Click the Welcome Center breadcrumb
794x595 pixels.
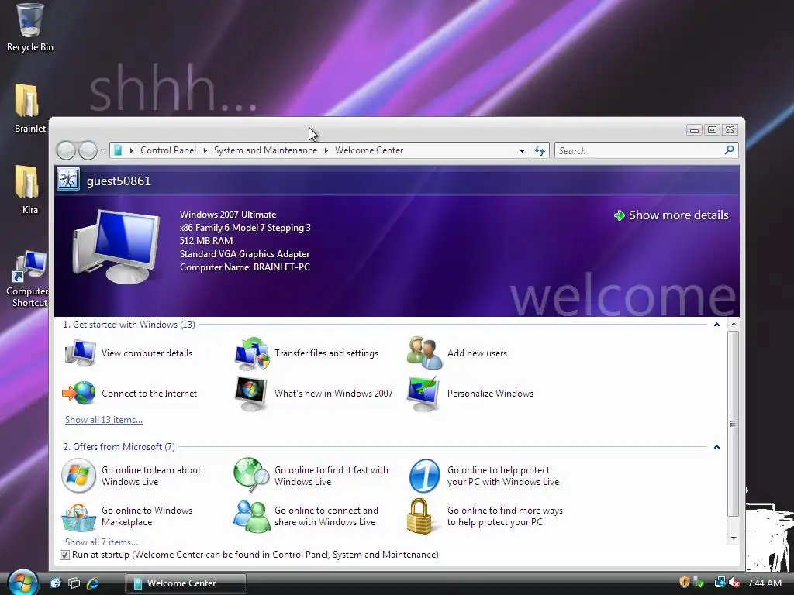click(x=368, y=150)
